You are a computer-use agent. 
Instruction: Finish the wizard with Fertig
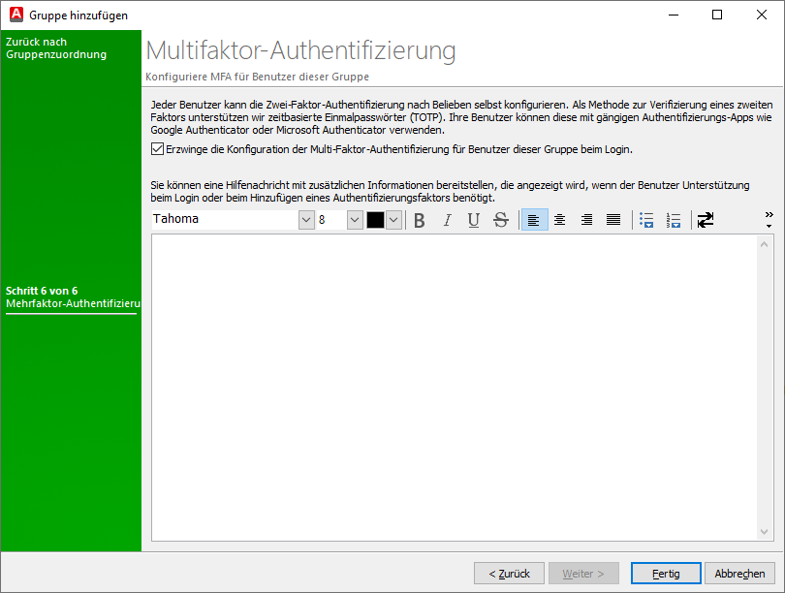[666, 573]
